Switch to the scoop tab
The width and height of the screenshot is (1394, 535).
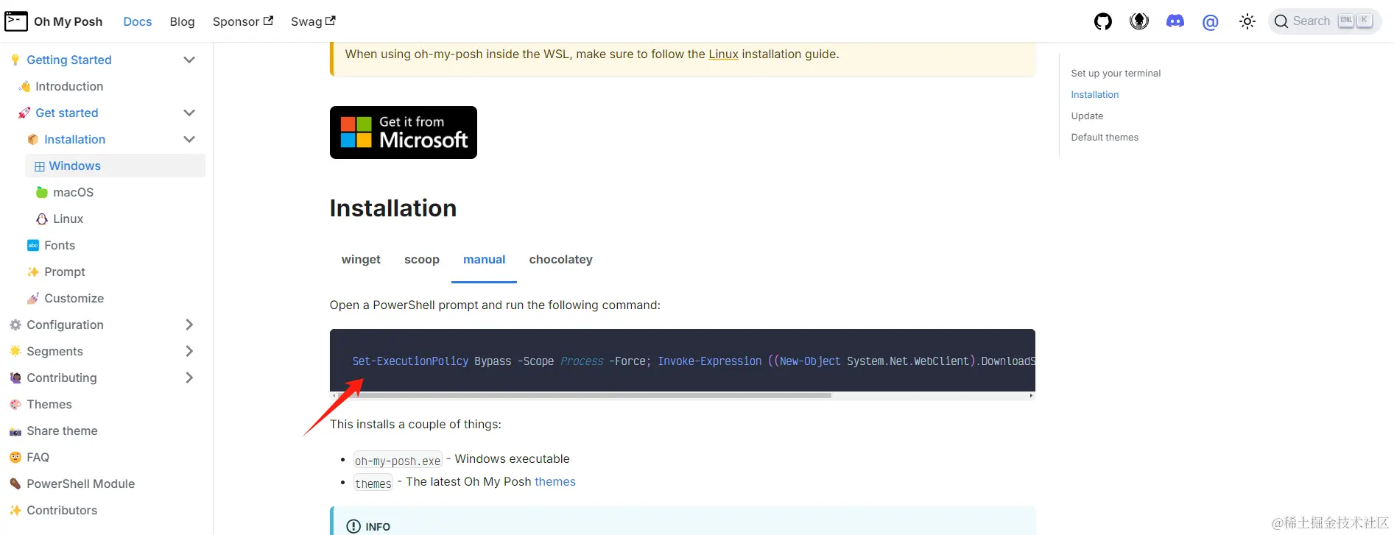tap(422, 260)
